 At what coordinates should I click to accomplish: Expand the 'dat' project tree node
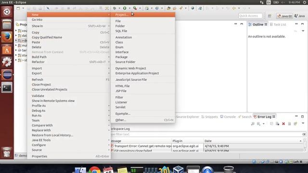pyautogui.click(x=16, y=36)
